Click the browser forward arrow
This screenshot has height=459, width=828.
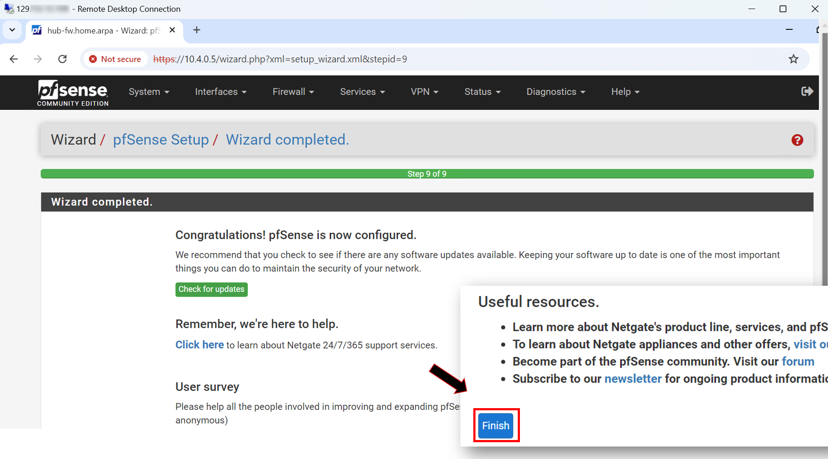[x=38, y=59]
